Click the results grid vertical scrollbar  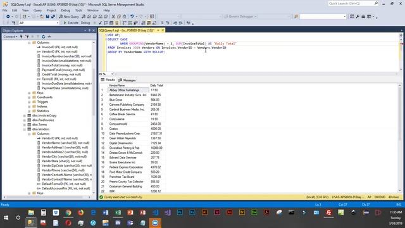point(400,138)
